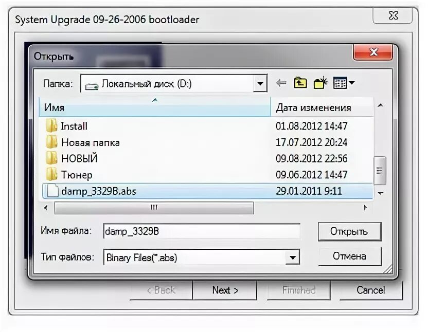
Task: Select the Тюнер folder icon
Action: 52,174
